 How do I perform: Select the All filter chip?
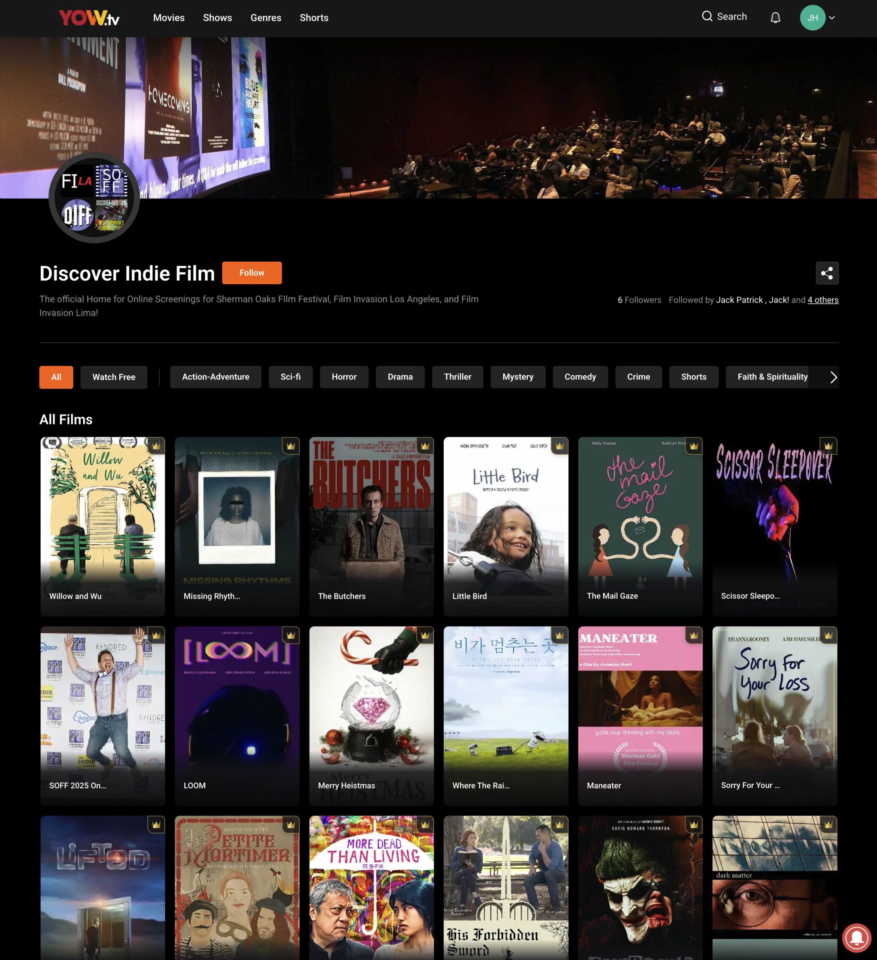tap(56, 377)
